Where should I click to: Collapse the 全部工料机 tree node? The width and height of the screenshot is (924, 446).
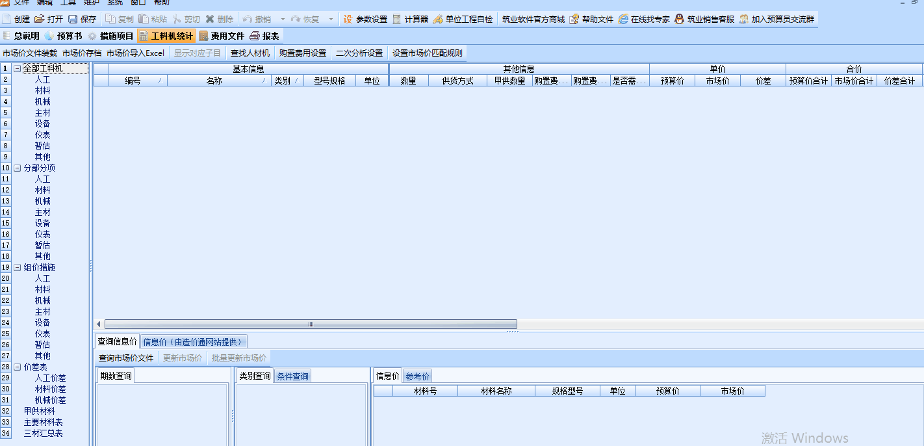(18, 68)
